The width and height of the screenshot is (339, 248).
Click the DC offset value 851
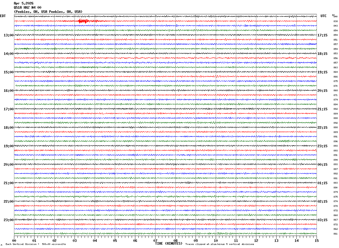pyautogui.click(x=335, y=40)
